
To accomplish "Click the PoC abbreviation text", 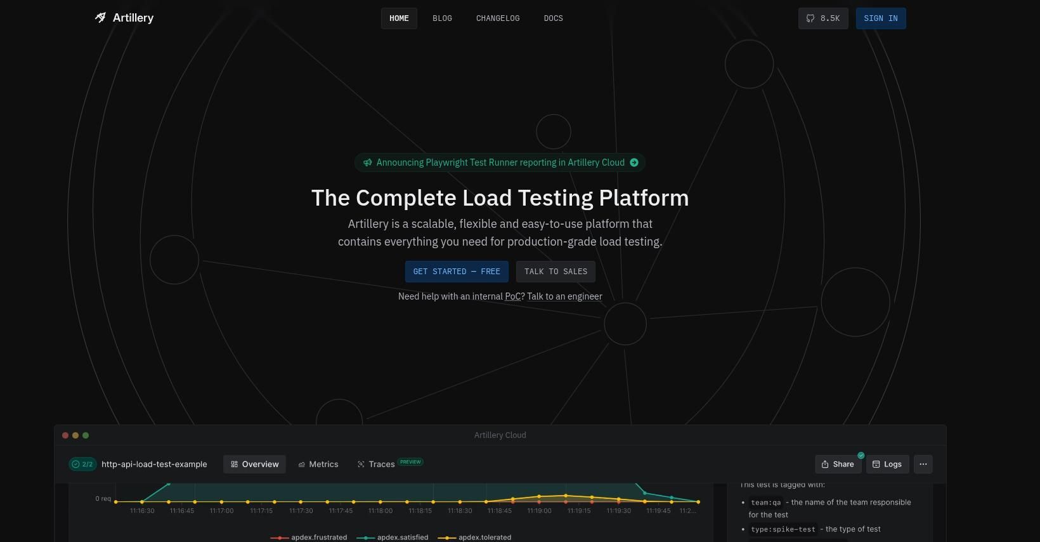I will (513, 296).
